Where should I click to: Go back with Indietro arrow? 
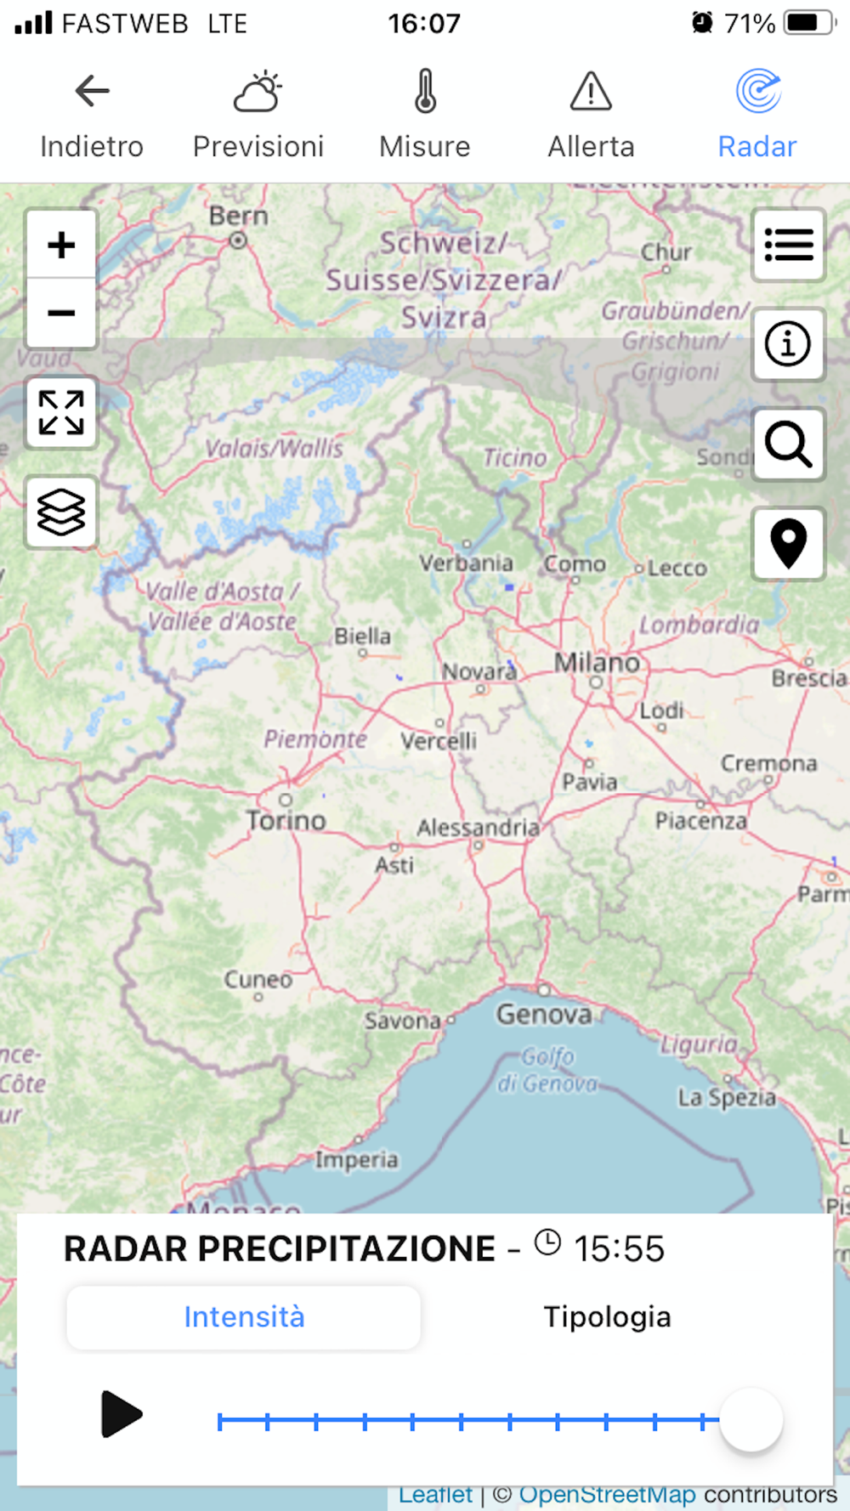click(x=92, y=115)
